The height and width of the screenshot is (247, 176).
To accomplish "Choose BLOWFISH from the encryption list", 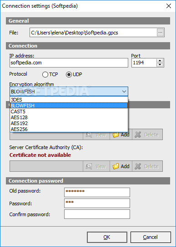I will (x=69, y=106).
